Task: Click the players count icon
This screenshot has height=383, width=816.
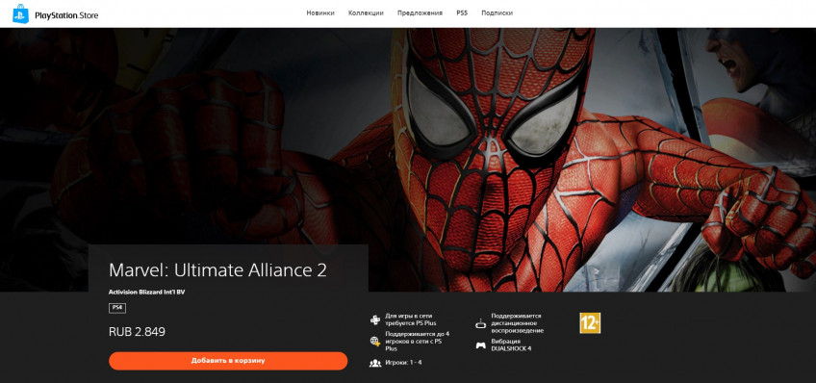Action: [374, 363]
